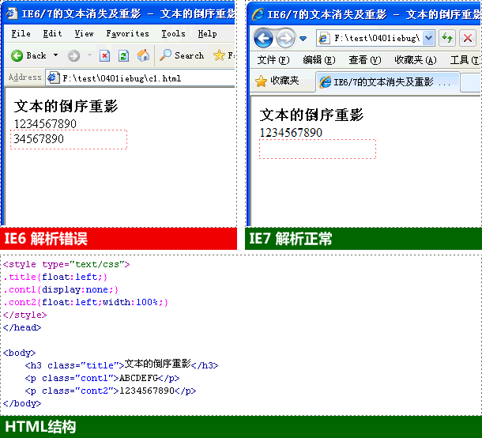
Task: Click the IE7 refresh green arrows icon
Action: 447,38
